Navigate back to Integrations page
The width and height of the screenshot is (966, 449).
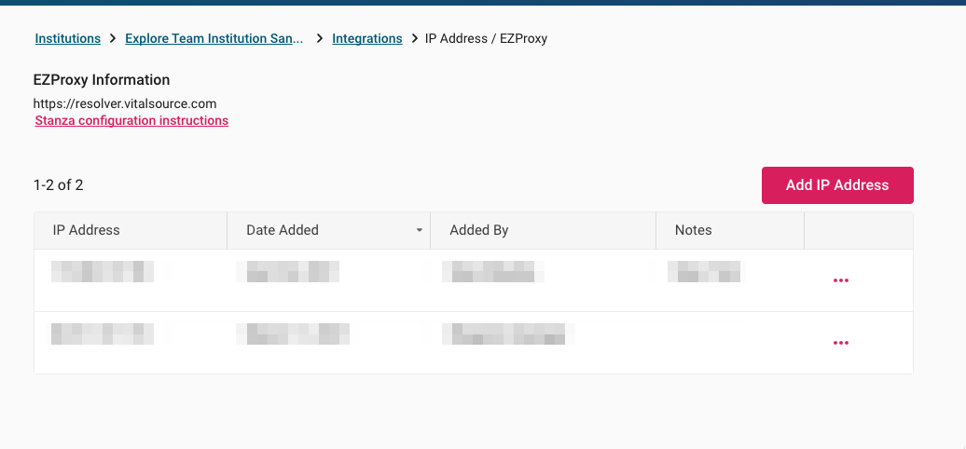367,38
